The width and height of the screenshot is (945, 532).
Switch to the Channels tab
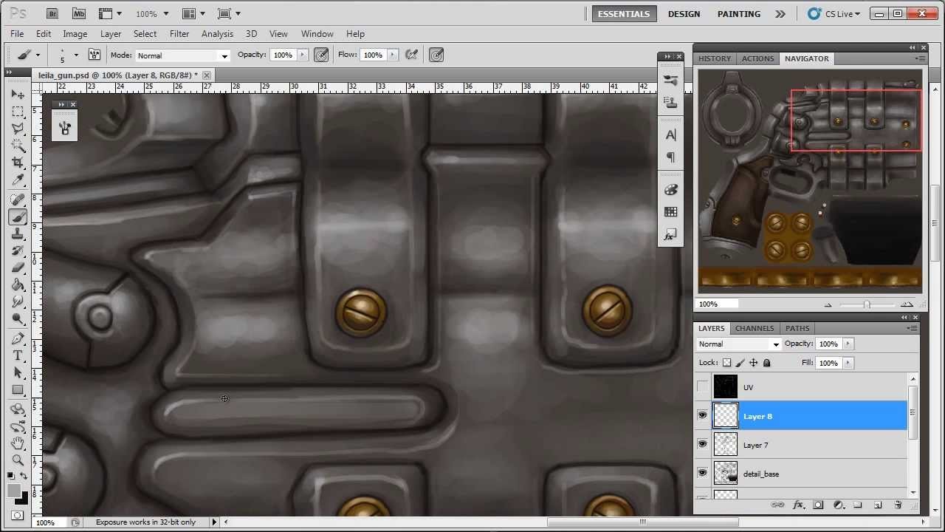tap(755, 328)
